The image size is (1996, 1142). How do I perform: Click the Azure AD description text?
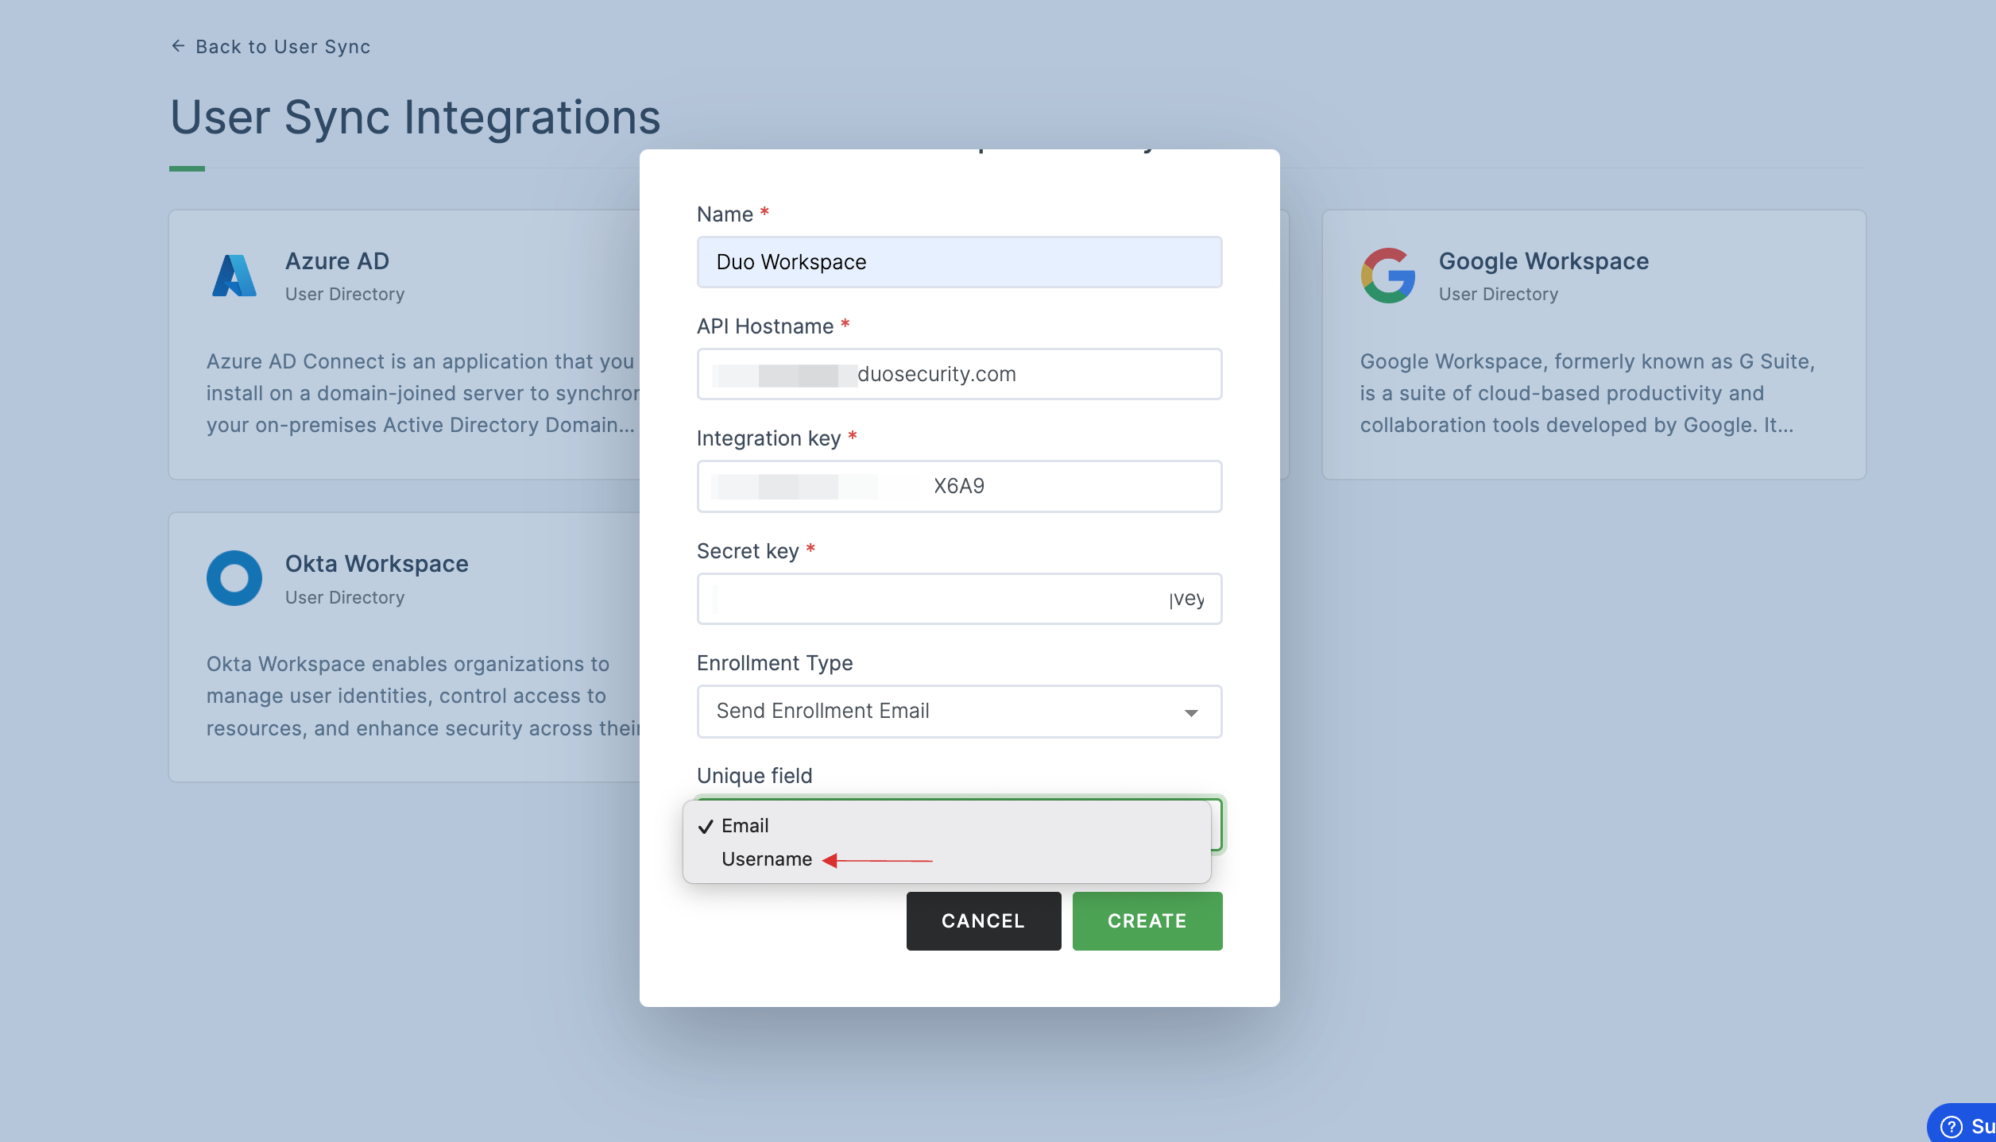[x=423, y=393]
